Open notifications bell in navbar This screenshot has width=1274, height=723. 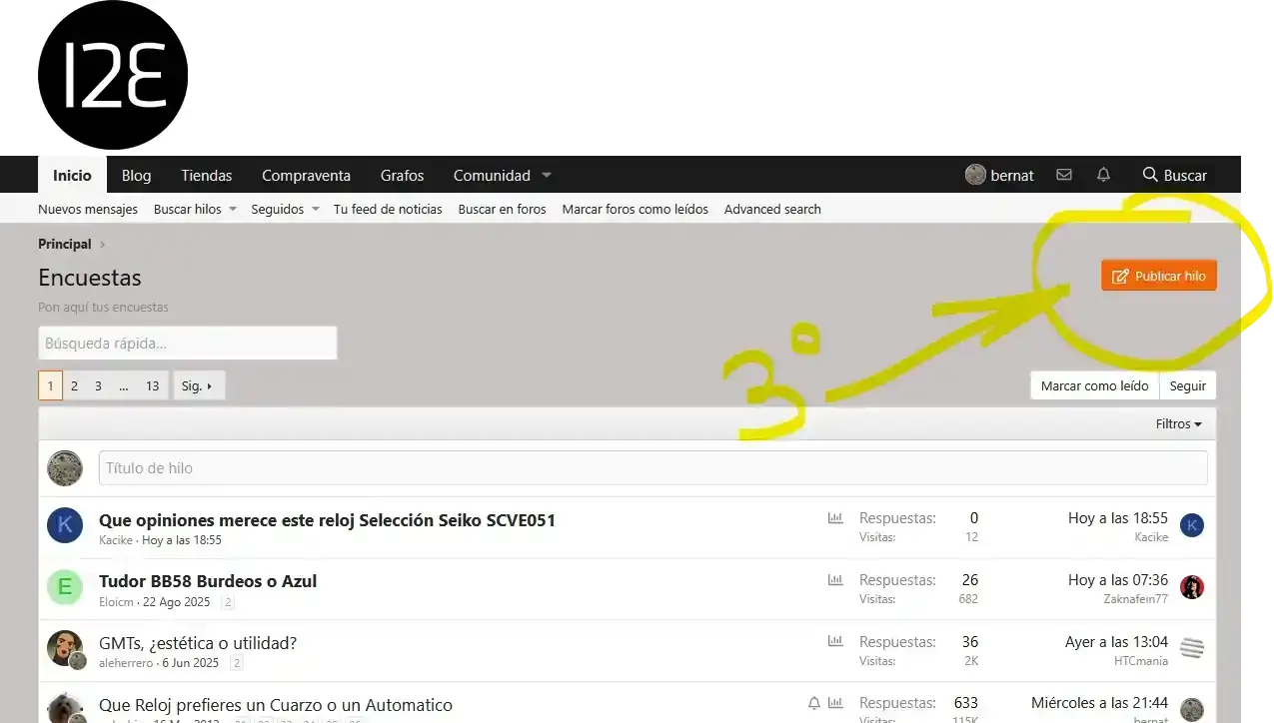[1103, 175]
